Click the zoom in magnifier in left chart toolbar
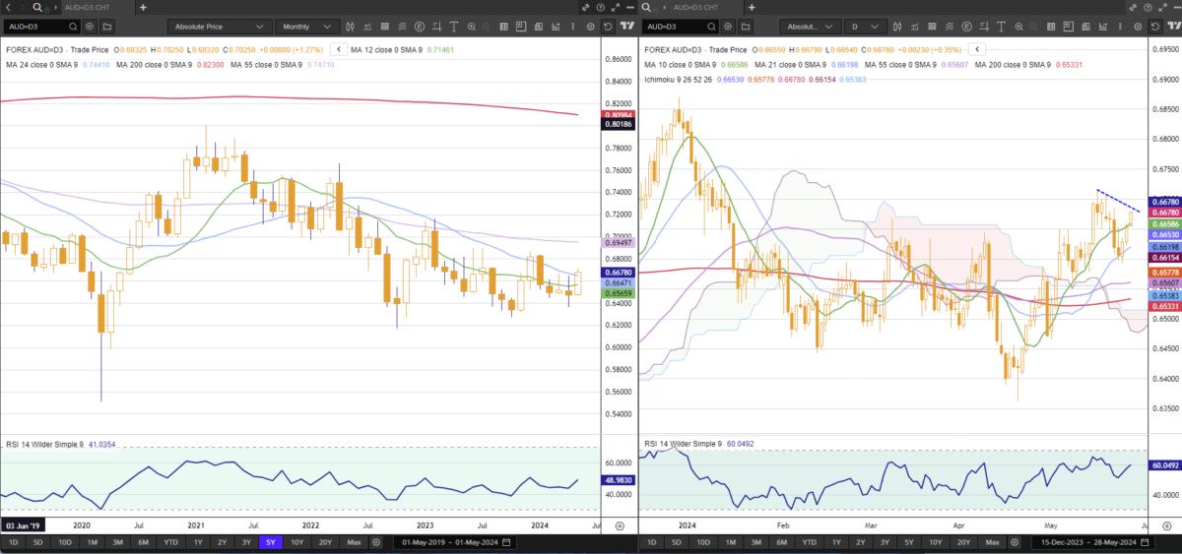 pyautogui.click(x=471, y=27)
